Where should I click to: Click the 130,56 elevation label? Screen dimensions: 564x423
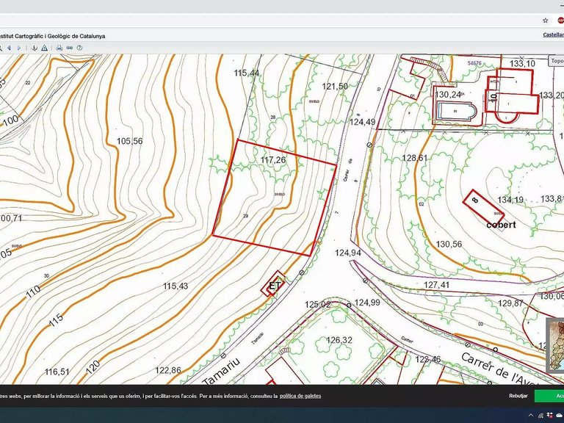click(449, 245)
